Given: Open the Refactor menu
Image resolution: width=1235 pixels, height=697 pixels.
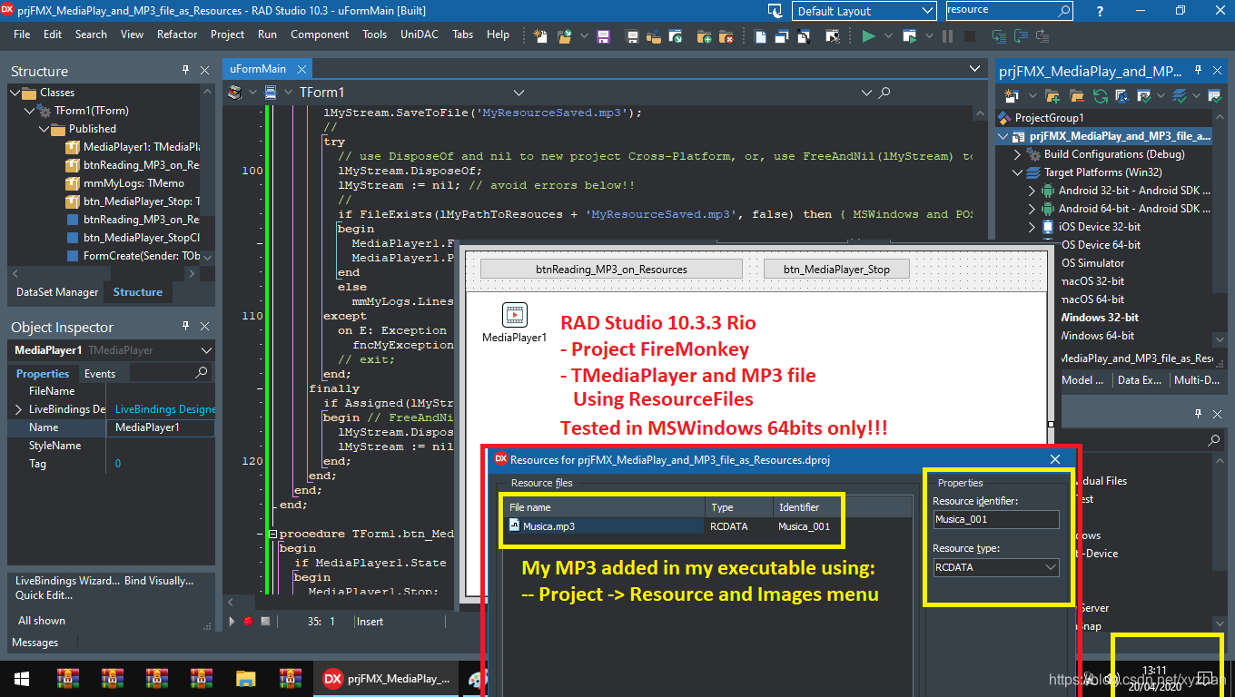Looking at the screenshot, I should [177, 34].
